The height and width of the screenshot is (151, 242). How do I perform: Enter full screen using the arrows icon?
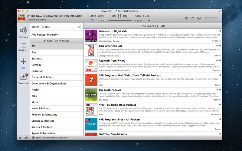coord(220,11)
